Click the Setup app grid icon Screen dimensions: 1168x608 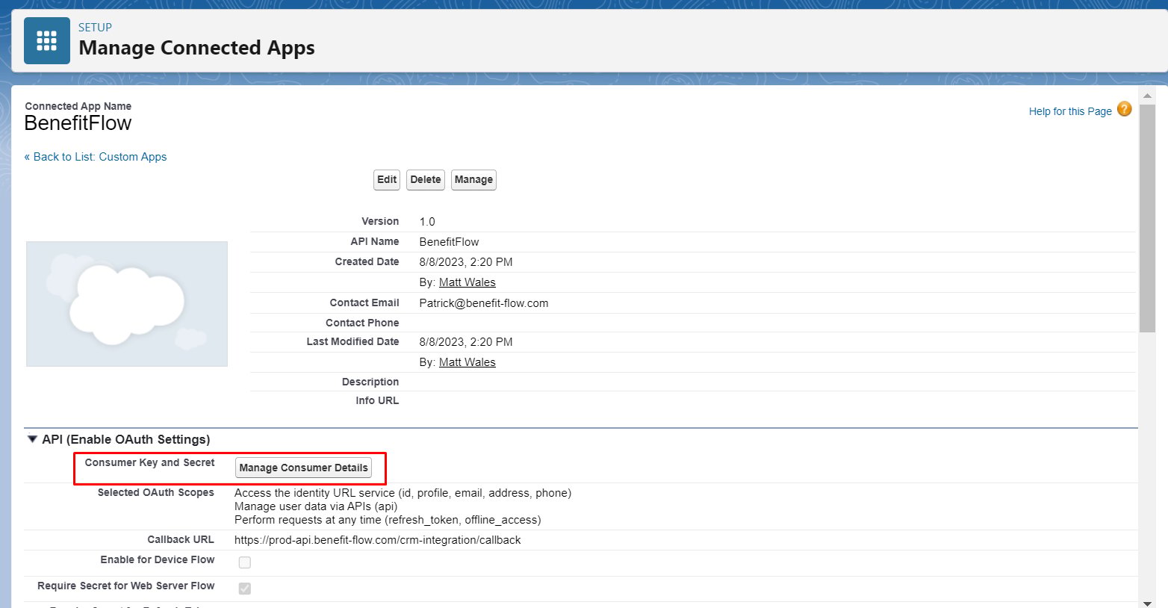46,41
